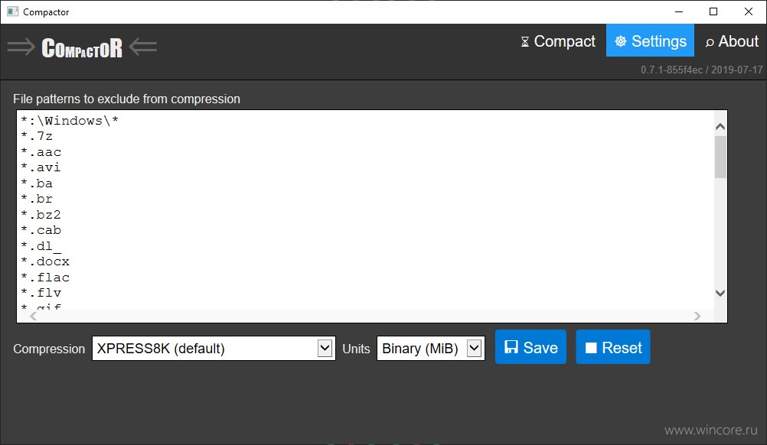
Task: Click scroll-down arrow of pattern list
Action: point(720,293)
